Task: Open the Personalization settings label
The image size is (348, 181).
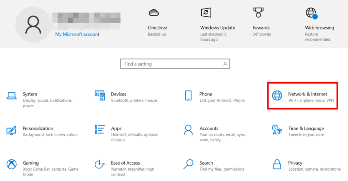Action: (38, 129)
